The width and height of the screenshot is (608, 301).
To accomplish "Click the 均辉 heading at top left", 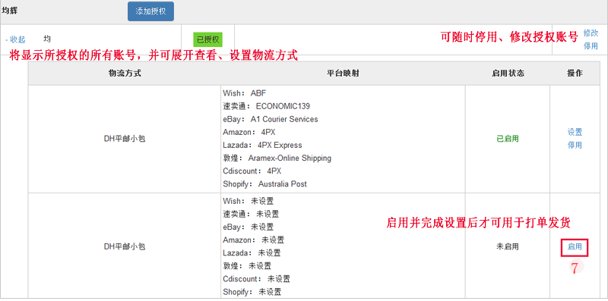I will point(10,11).
